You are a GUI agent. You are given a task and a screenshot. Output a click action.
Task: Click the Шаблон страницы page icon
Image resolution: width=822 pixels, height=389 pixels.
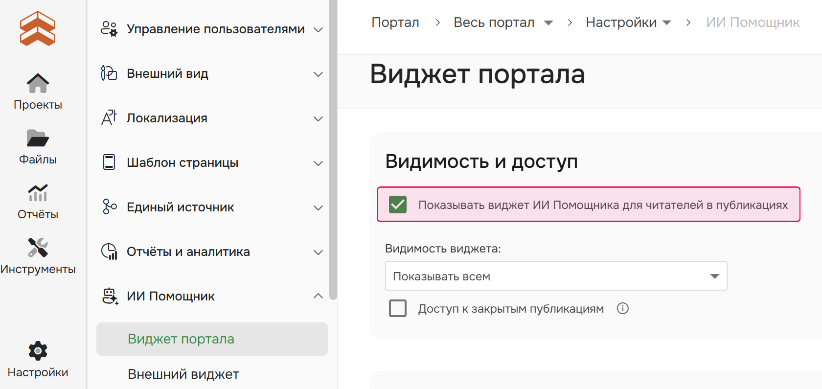[109, 162]
